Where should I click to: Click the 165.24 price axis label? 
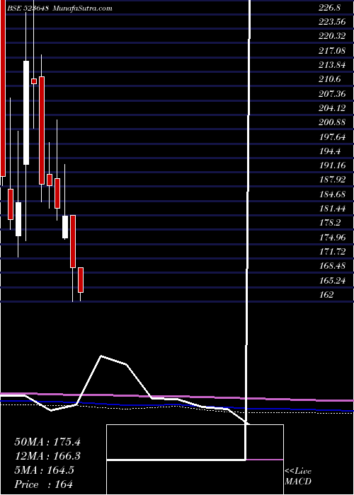coord(332,280)
